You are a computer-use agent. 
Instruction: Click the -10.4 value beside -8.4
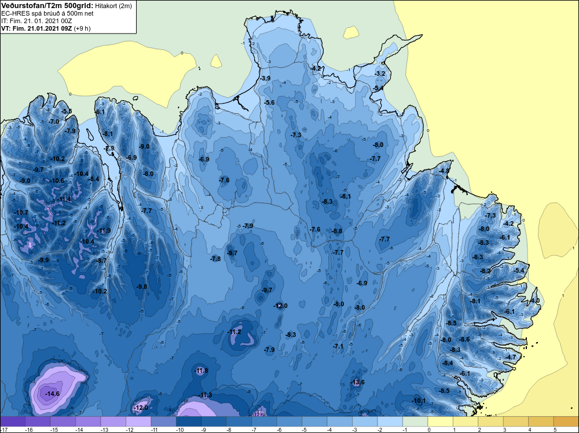pos(82,174)
